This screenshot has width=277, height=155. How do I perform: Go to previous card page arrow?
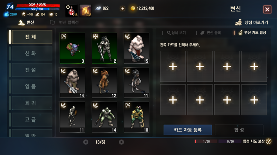(x=86, y=142)
